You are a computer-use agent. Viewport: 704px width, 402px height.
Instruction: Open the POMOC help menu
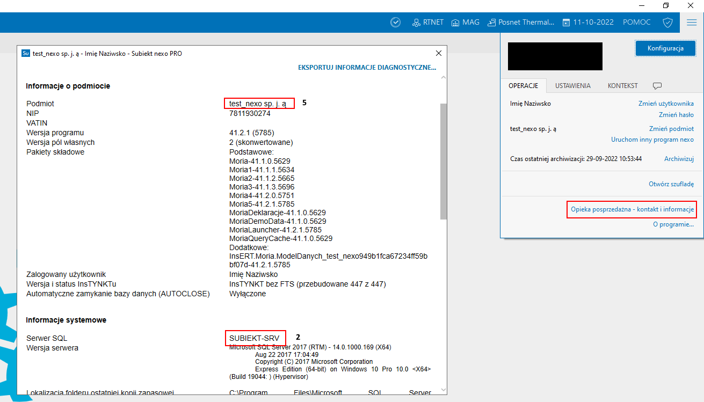(637, 23)
